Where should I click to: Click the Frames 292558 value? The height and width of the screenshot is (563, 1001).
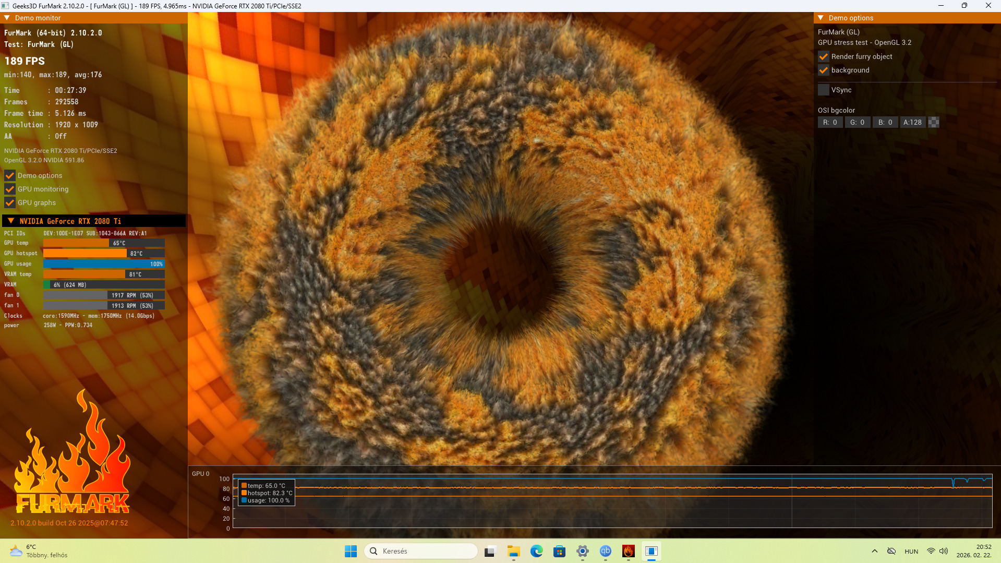(67, 102)
